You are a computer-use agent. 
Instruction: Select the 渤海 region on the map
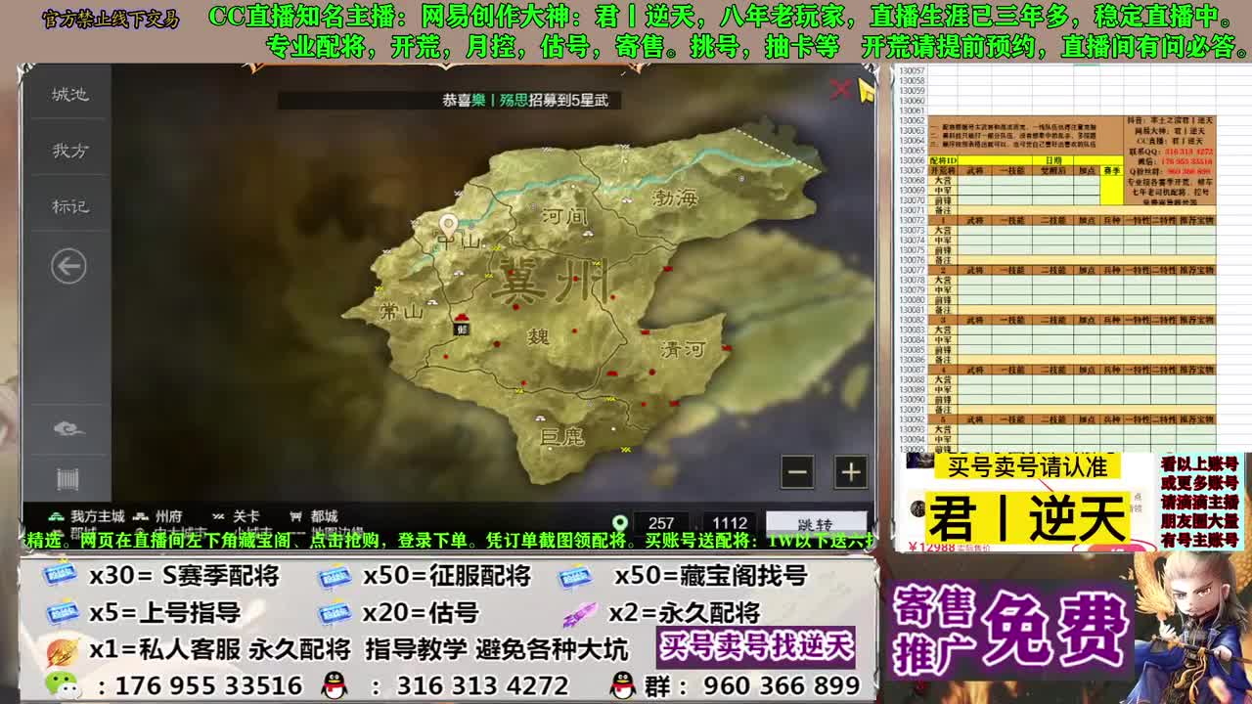point(675,197)
